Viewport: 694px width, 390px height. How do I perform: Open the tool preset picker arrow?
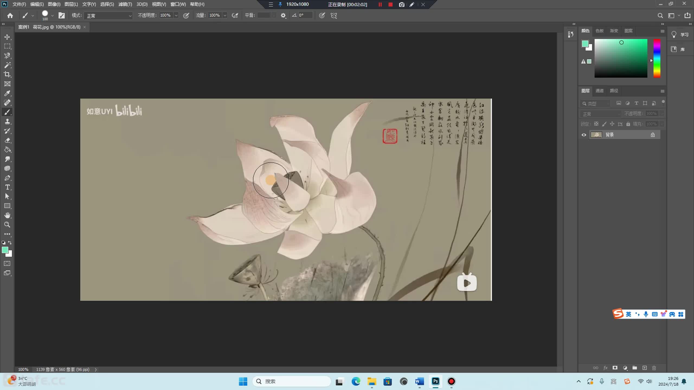[x=33, y=16]
